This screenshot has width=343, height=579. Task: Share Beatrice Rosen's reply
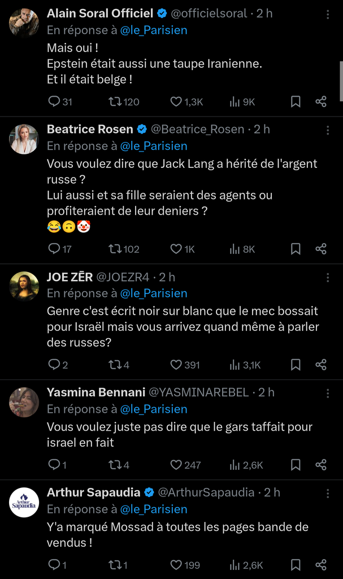321,249
